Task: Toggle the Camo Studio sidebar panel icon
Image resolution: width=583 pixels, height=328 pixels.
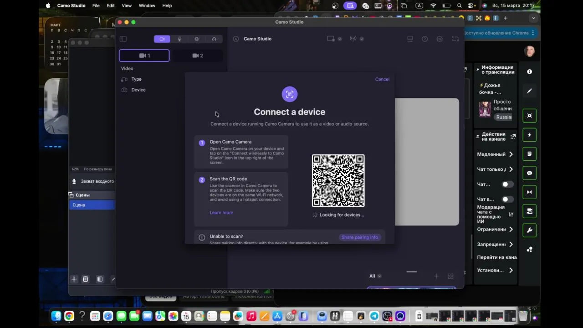Action: [123, 39]
